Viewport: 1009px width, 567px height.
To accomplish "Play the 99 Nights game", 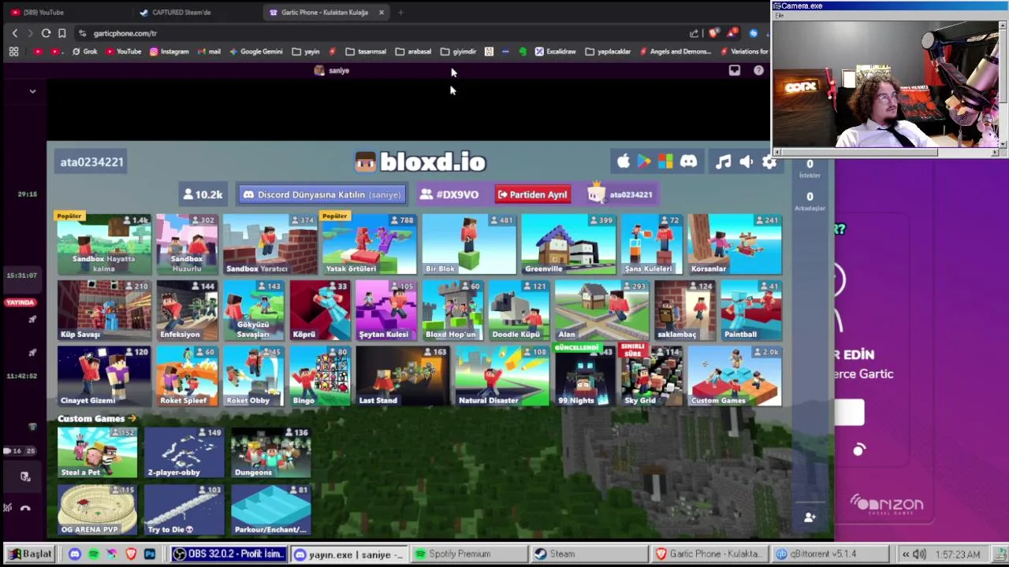I will (584, 376).
